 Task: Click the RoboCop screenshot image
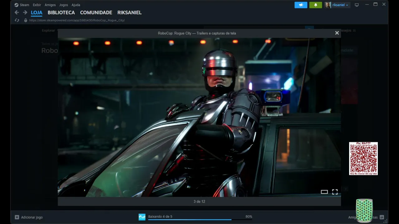coord(199,117)
